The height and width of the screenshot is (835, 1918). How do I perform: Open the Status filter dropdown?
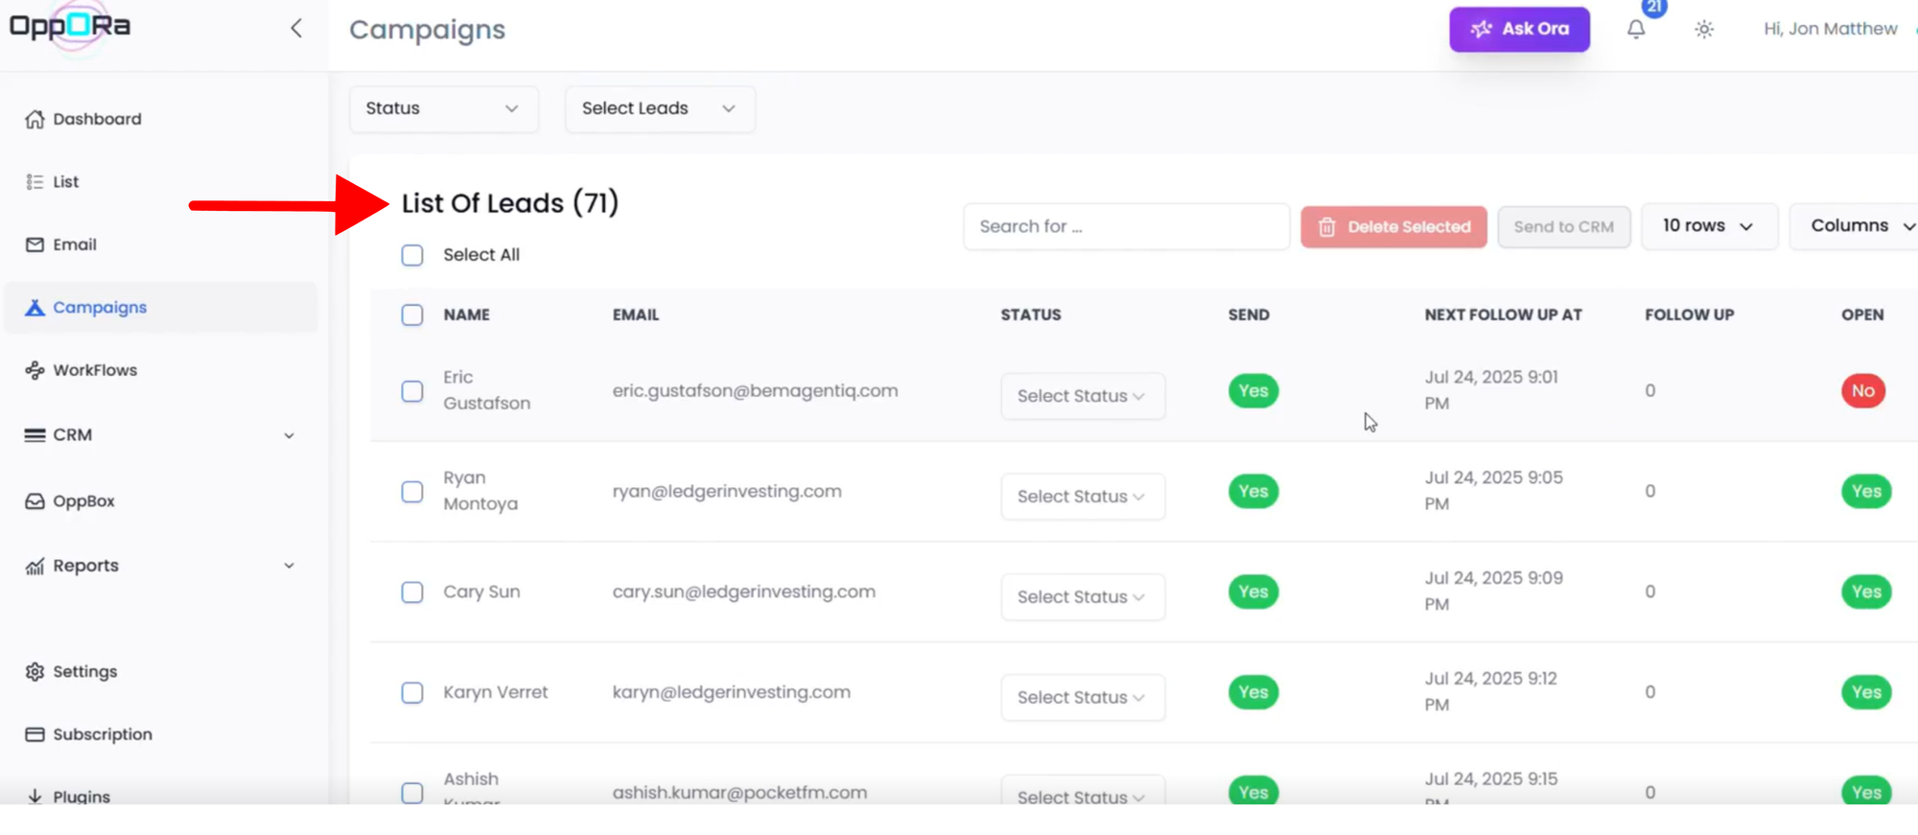pyautogui.click(x=443, y=109)
